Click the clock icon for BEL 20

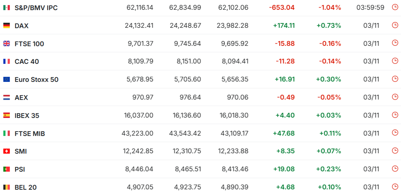(x=395, y=187)
